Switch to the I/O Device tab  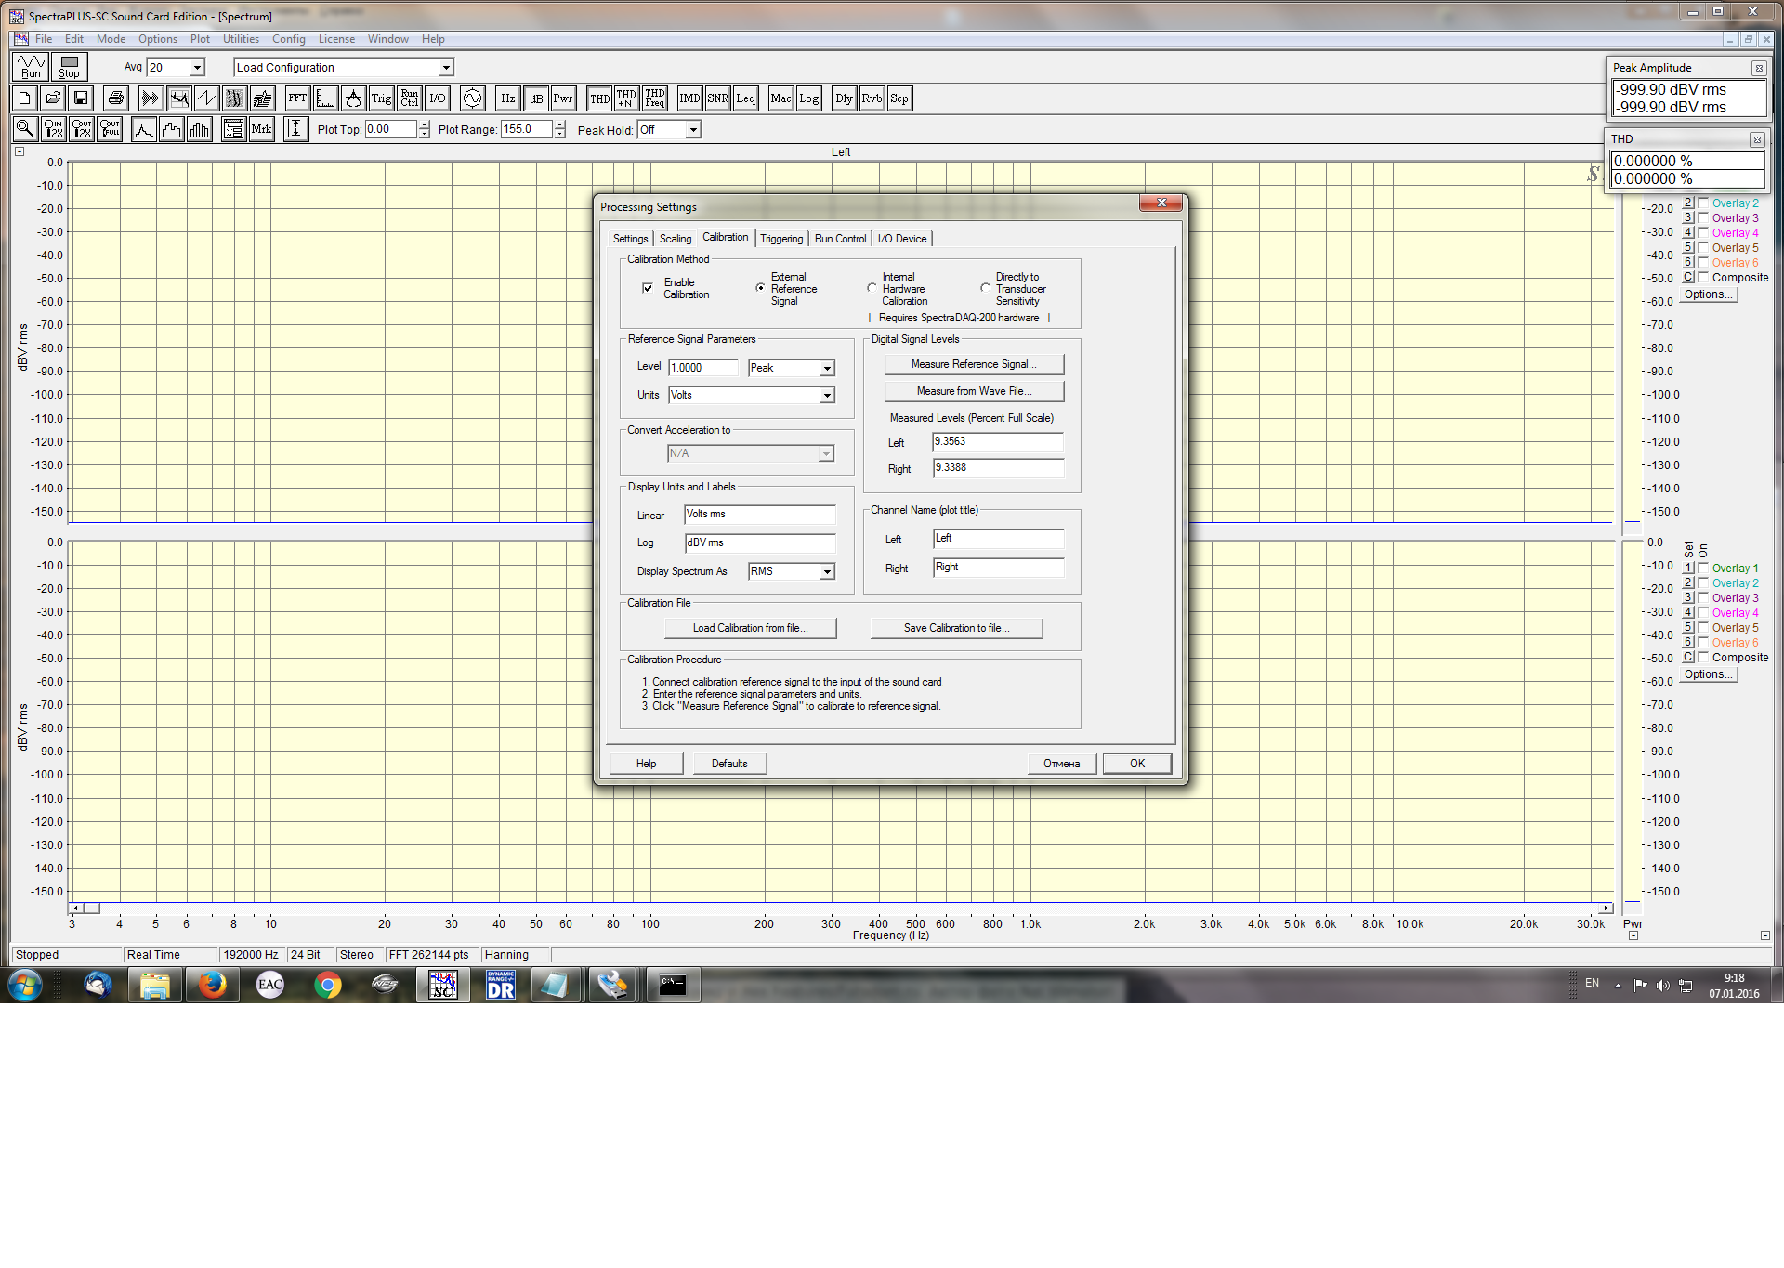point(902,239)
